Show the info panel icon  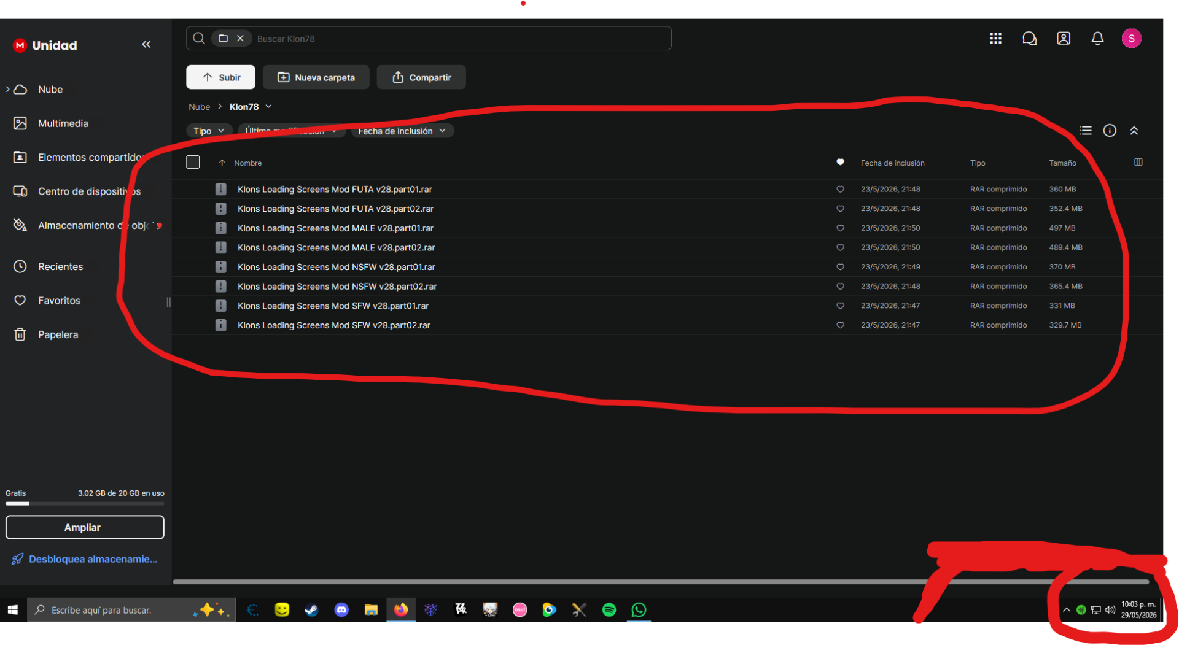click(1110, 131)
